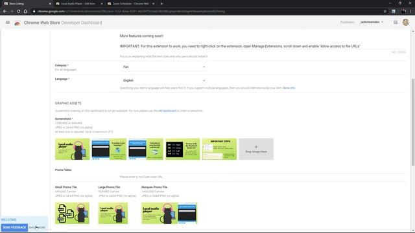Open the blue extension icon in toolbar

[394, 12]
